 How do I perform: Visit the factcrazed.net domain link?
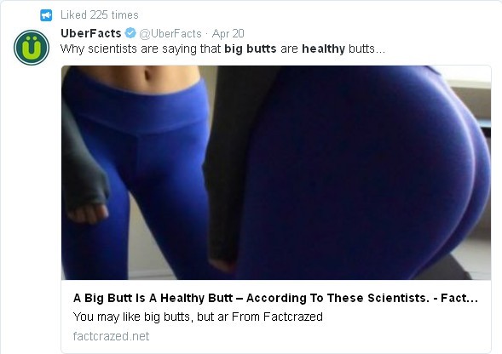(x=111, y=336)
